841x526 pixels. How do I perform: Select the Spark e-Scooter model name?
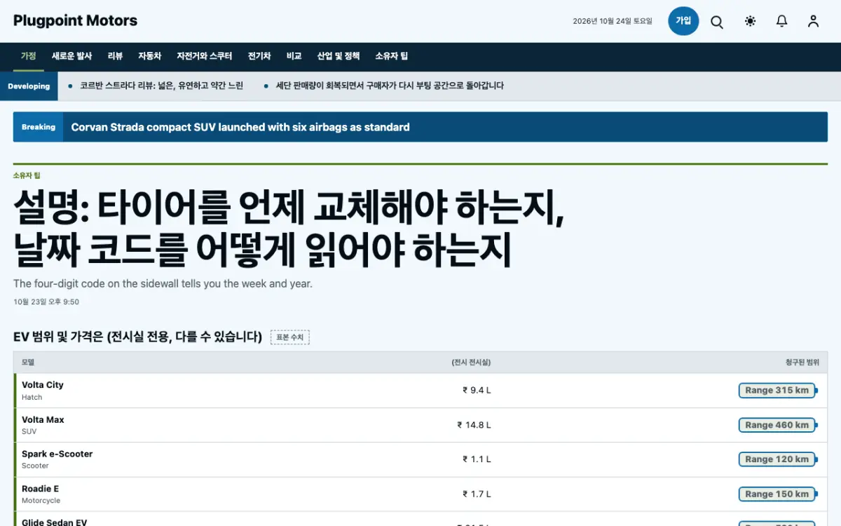tap(57, 454)
